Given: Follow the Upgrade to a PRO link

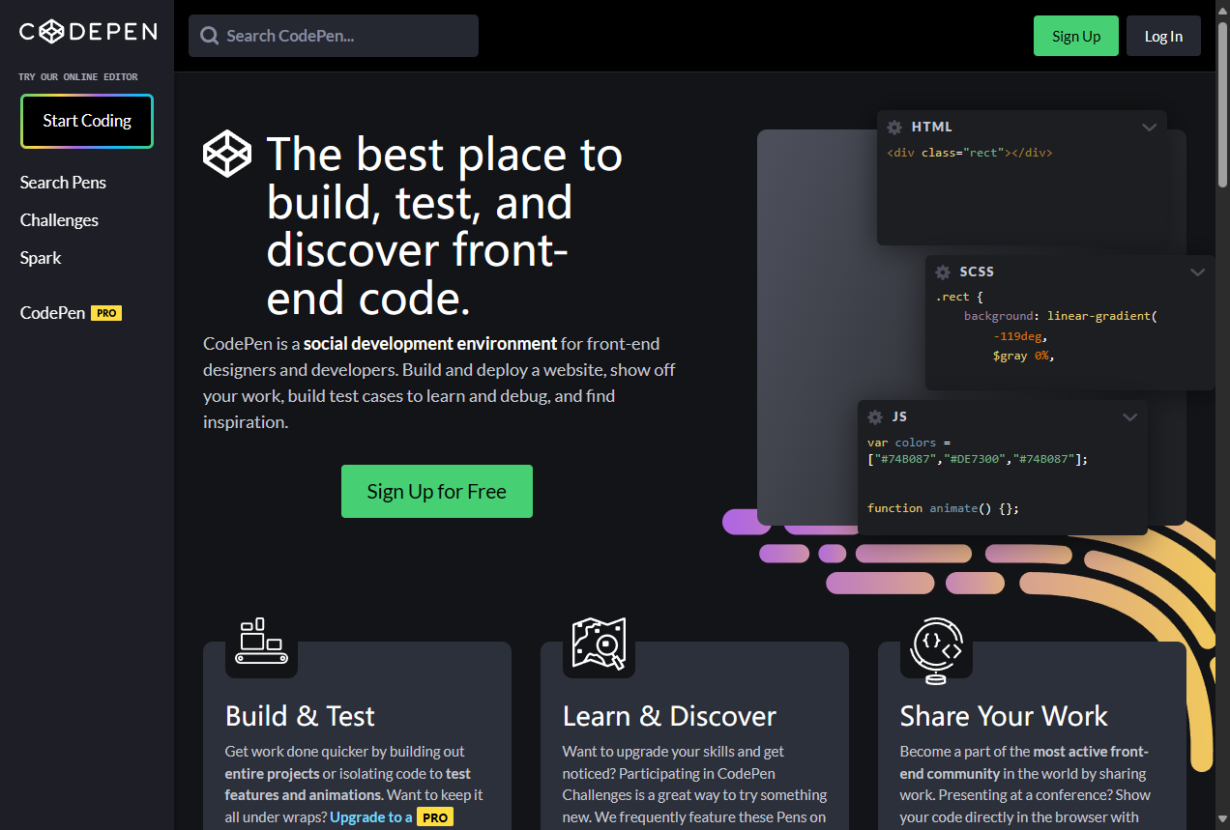Looking at the screenshot, I should 371,816.
